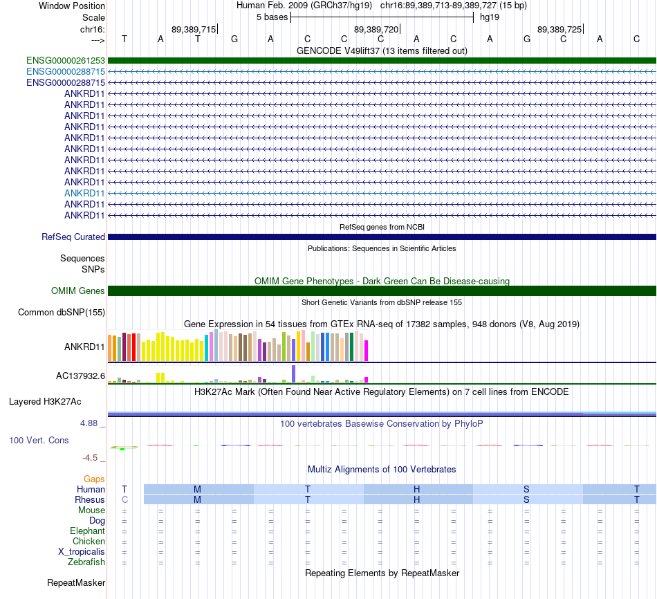Image resolution: width=657 pixels, height=599 pixels.
Task: Click the -4.5 PhyloP lower limit value
Action: coord(90,458)
